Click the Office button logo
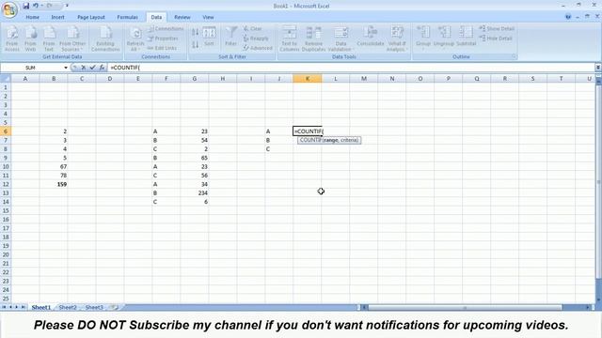Image resolution: width=602 pixels, height=338 pixels. click(9, 9)
